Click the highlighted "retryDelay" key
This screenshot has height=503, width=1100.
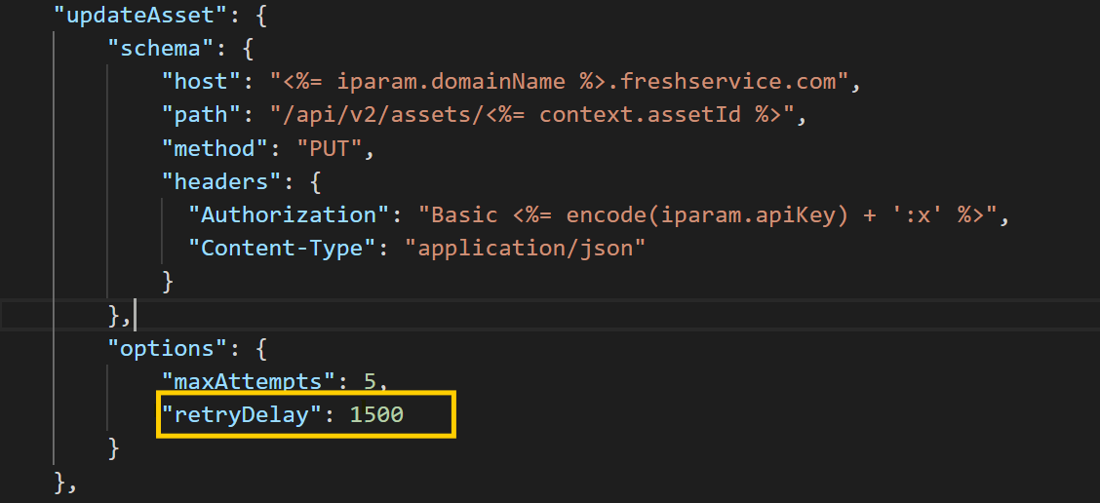click(243, 415)
